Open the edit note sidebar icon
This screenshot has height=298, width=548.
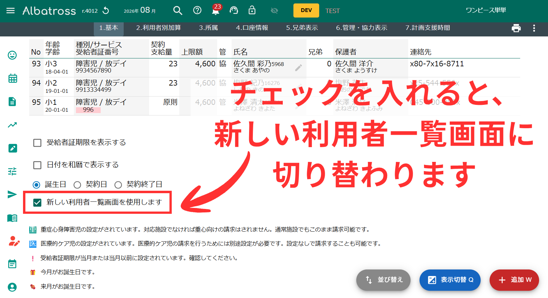point(13,148)
